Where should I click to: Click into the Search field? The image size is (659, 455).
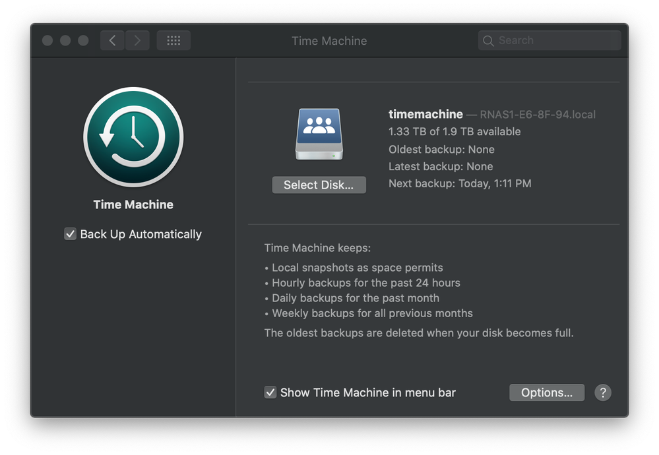tap(549, 40)
